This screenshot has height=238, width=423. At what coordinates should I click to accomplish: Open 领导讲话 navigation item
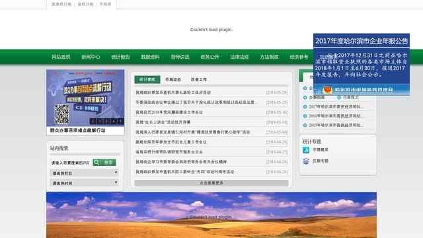tap(180, 57)
